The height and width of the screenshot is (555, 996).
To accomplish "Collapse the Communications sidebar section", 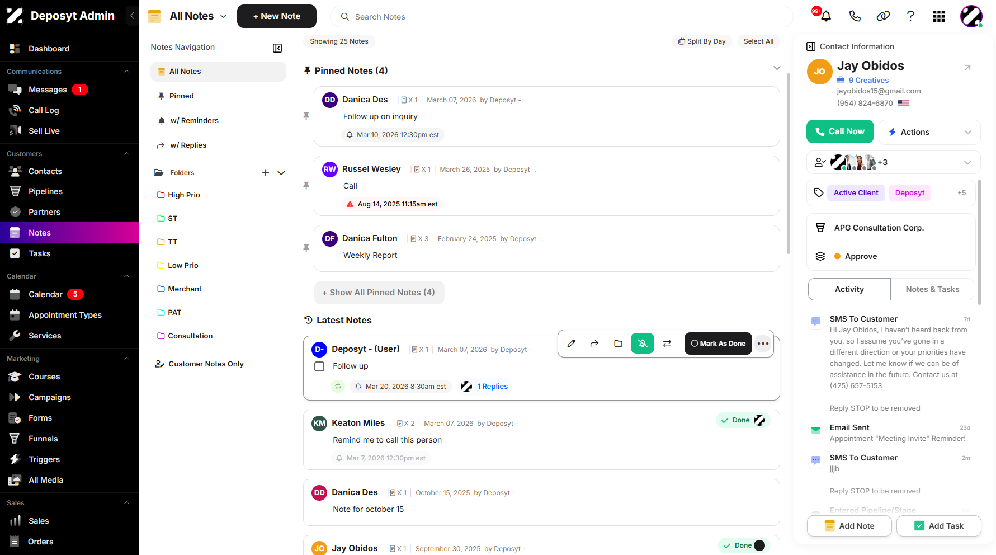I will (126, 72).
